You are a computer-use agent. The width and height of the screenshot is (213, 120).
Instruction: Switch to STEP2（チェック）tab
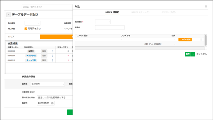[x=141, y=12]
